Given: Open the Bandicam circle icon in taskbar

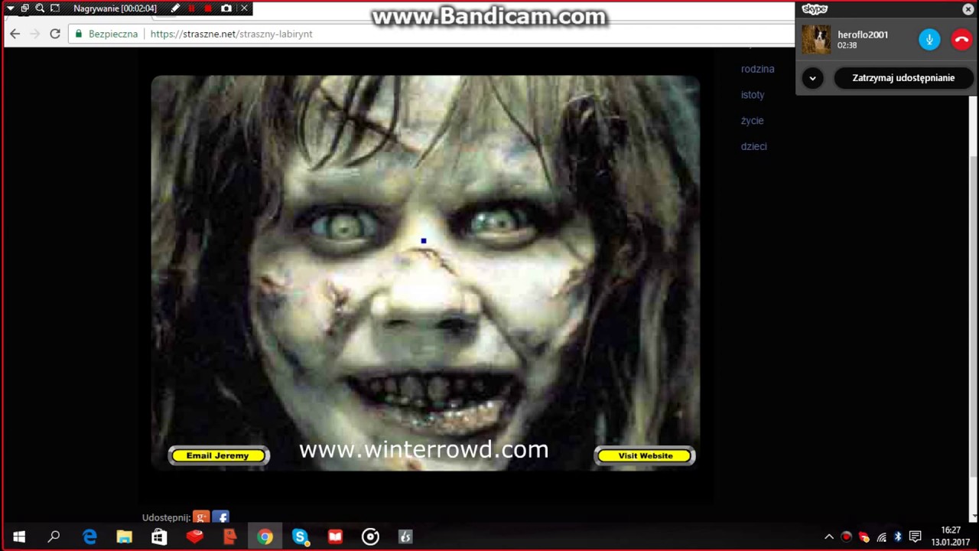Looking at the screenshot, I should coord(370,537).
